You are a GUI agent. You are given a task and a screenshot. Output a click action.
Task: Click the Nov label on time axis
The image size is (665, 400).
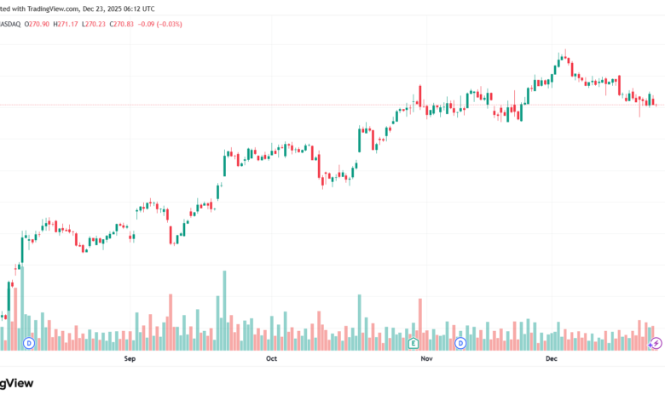click(x=427, y=359)
